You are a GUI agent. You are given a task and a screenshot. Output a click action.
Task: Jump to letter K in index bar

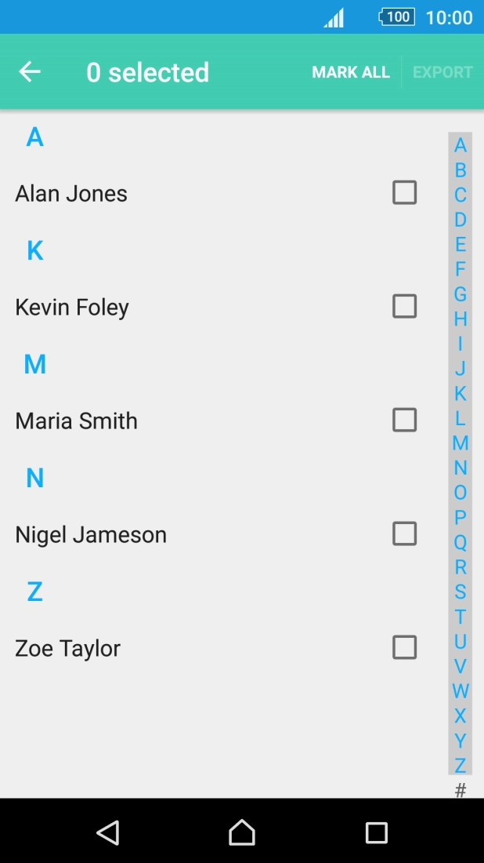(x=461, y=393)
